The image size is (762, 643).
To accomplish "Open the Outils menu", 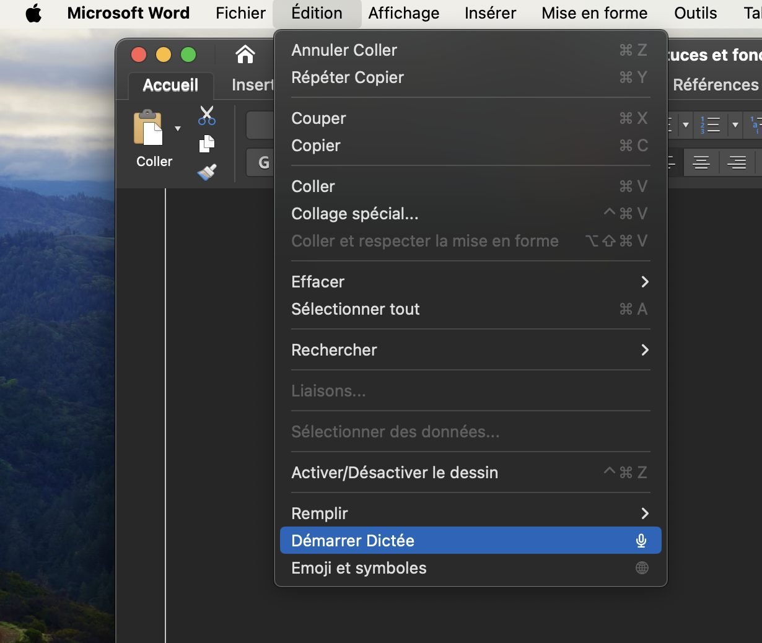I will click(x=696, y=13).
